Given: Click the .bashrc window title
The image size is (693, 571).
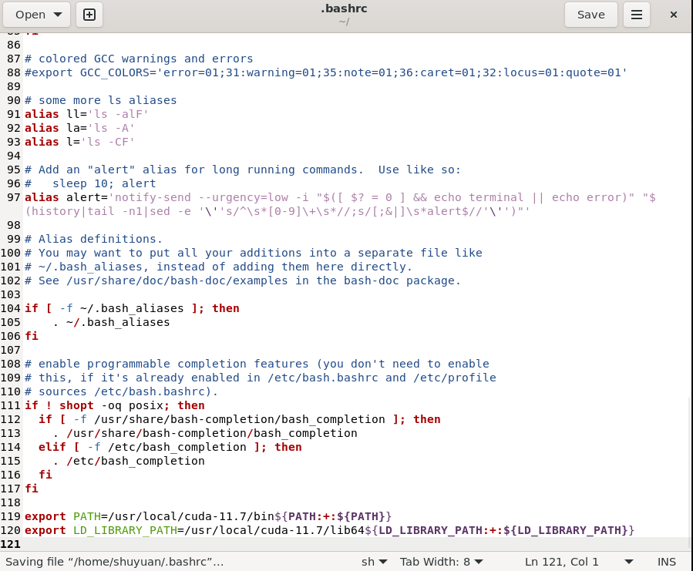Looking at the screenshot, I should [x=344, y=8].
